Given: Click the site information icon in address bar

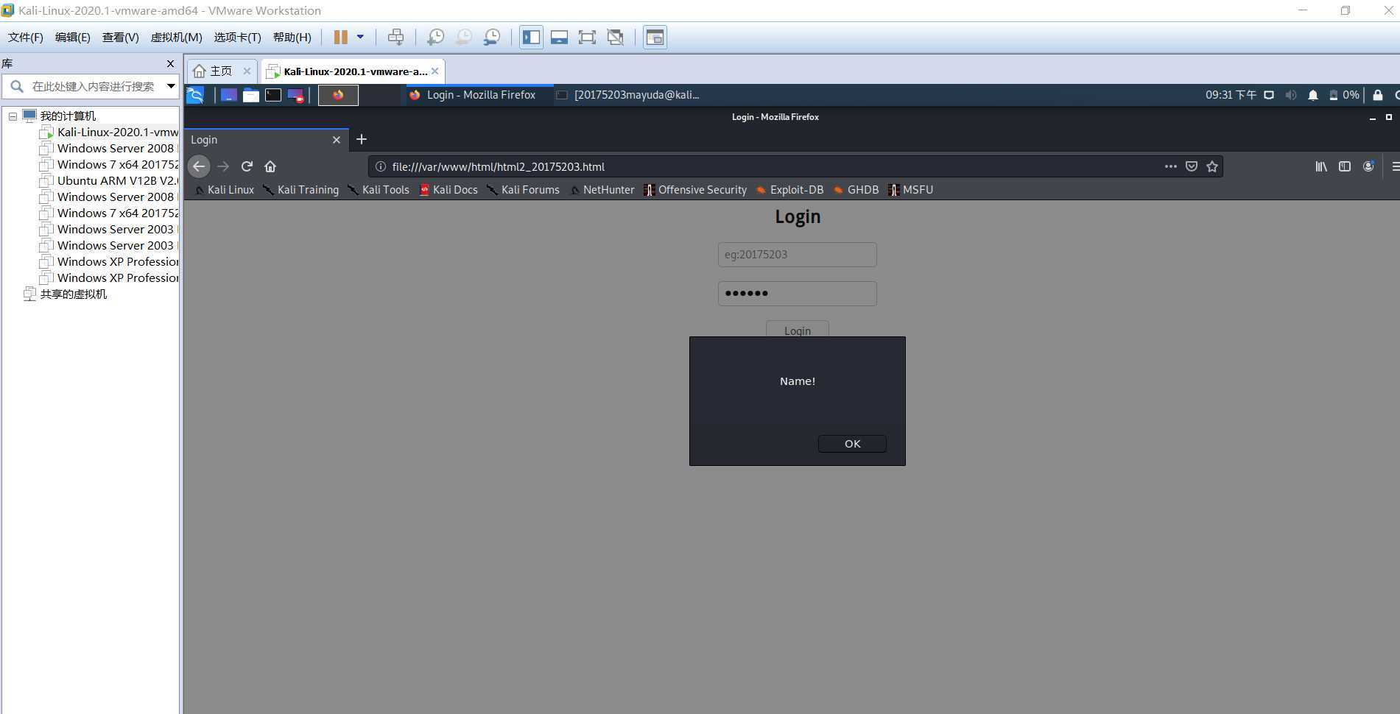Looking at the screenshot, I should click(381, 166).
